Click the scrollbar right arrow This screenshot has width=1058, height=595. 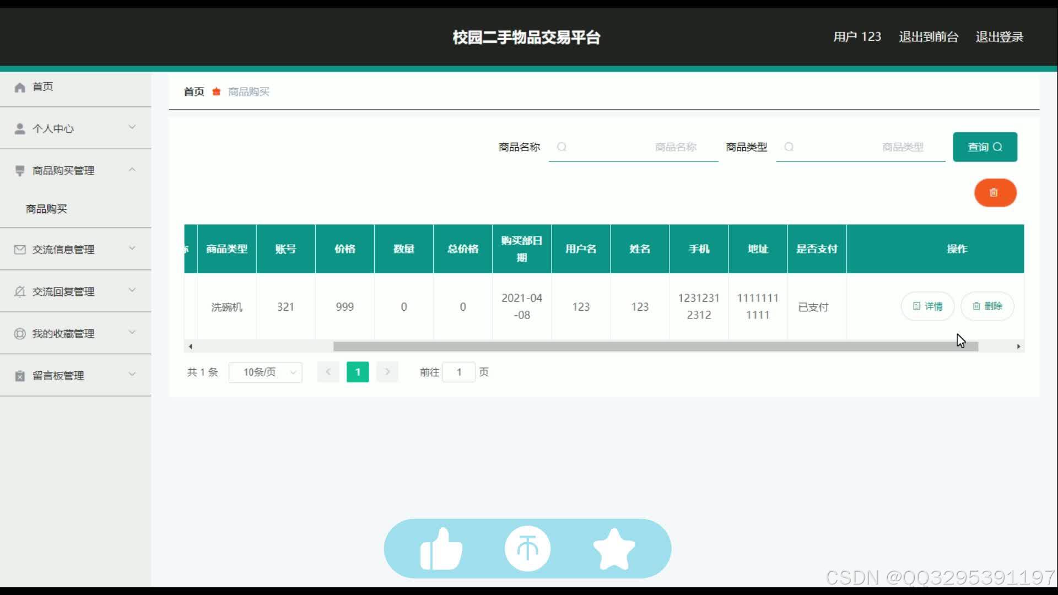tap(1018, 347)
